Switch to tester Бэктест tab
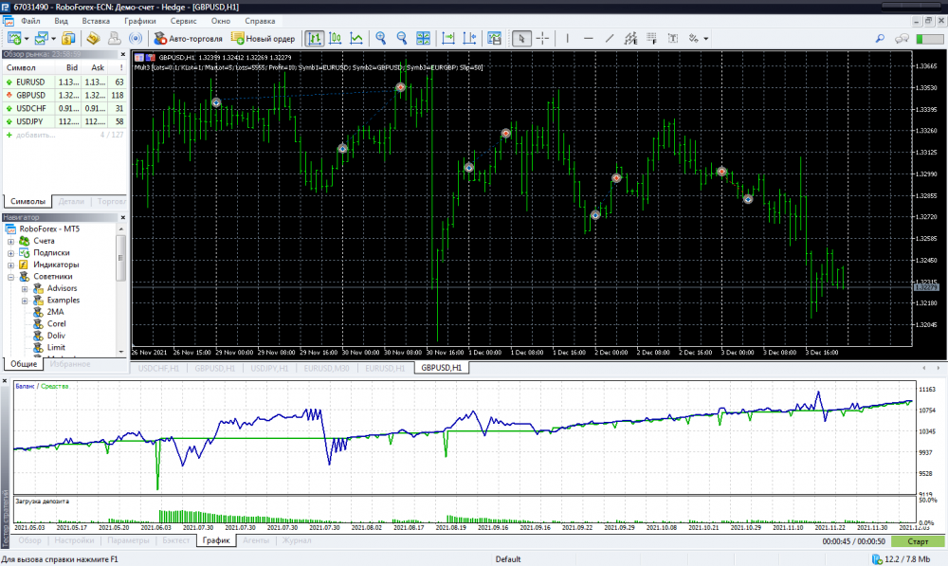The width and height of the screenshot is (948, 566). [x=176, y=540]
